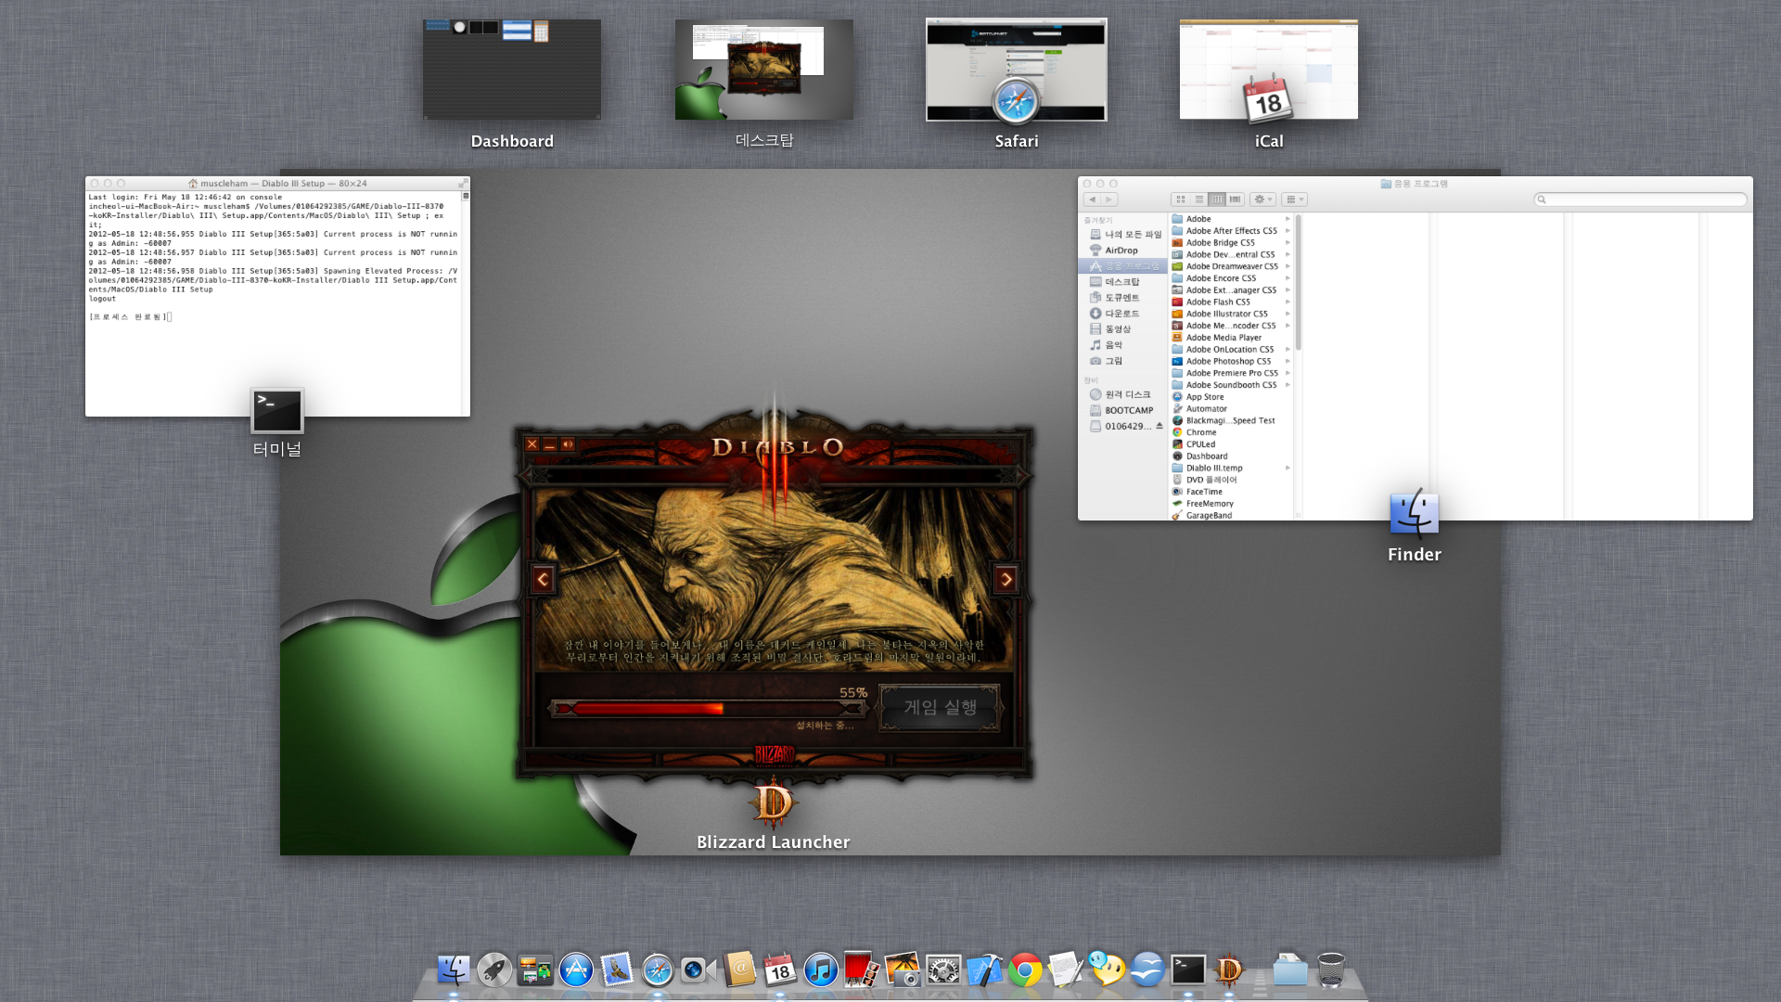The width and height of the screenshot is (1781, 1002).
Task: Open the App Store Dock icon
Action: click(576, 970)
